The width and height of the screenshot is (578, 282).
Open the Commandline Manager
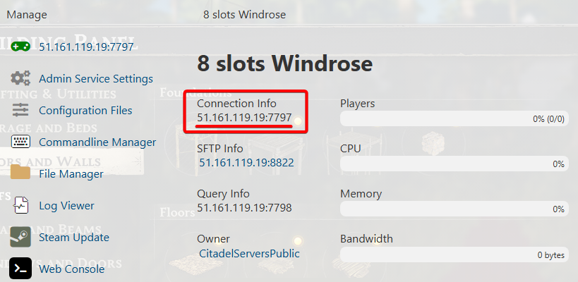[x=97, y=142]
